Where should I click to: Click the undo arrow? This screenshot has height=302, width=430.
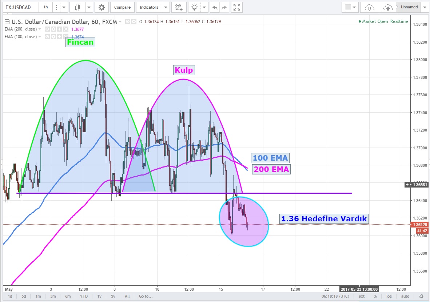[x=215, y=7]
